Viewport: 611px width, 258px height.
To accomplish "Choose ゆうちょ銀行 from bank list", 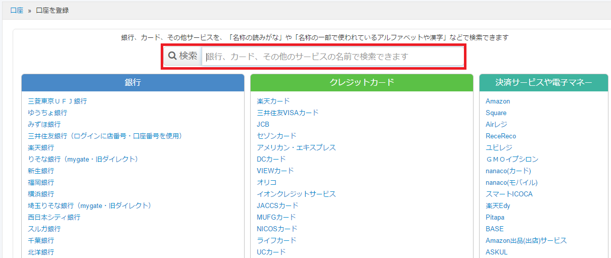I will (48, 113).
